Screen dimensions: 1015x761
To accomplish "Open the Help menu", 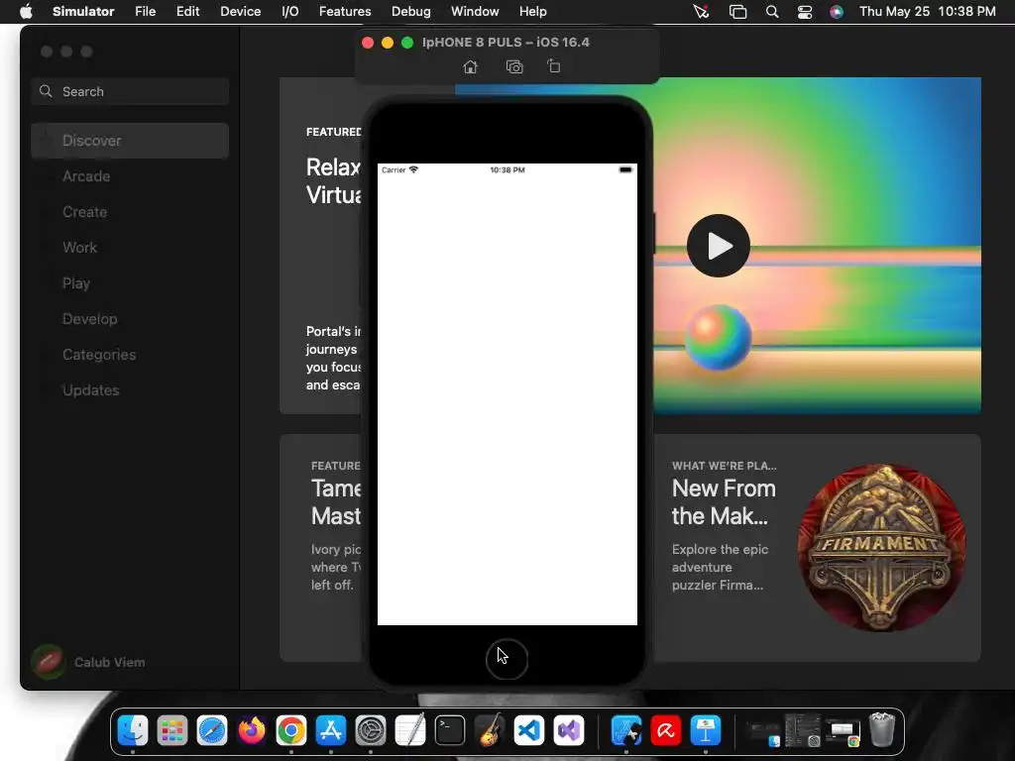I will (532, 11).
